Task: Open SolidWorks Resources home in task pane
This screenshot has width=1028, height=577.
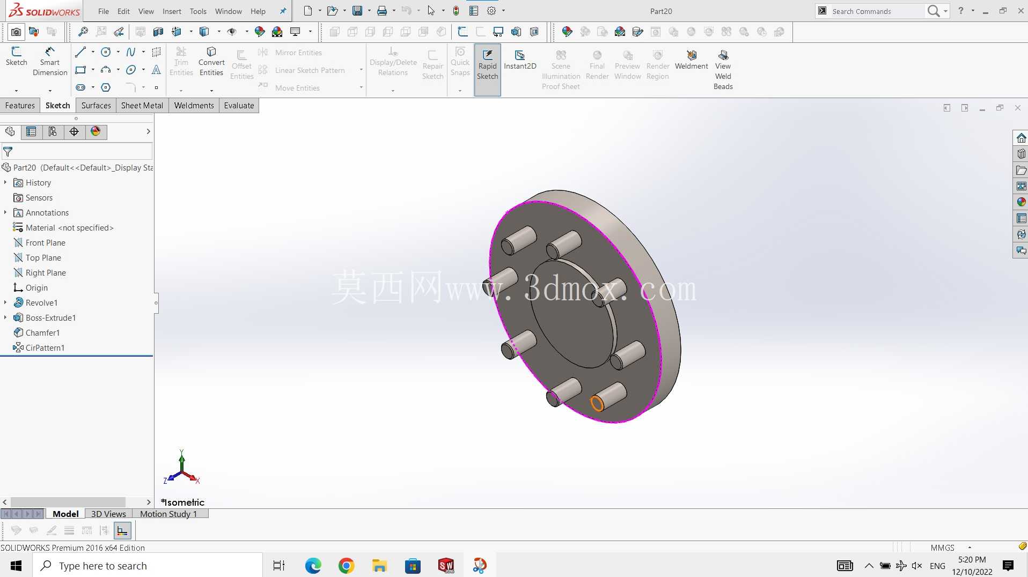Action: tap(1021, 138)
